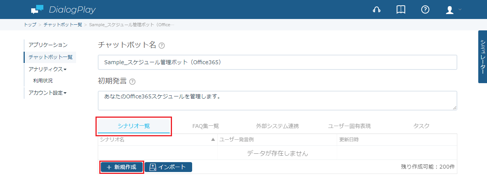Click 残り作成可能:200件 text
The height and width of the screenshot is (183, 487).
428,167
